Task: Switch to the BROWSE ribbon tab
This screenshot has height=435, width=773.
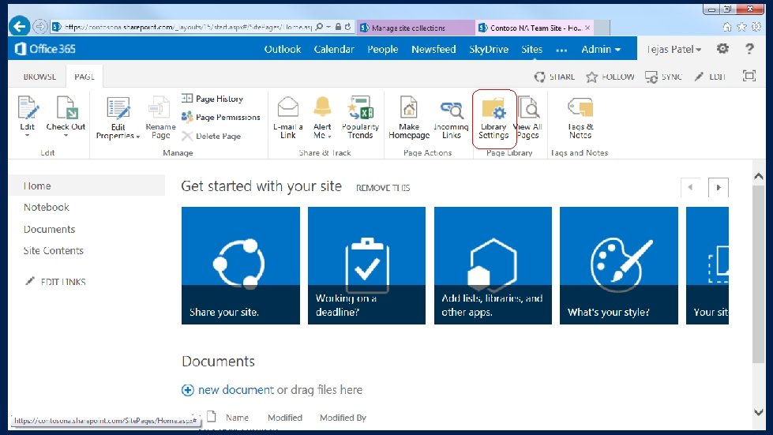Action: click(x=39, y=77)
